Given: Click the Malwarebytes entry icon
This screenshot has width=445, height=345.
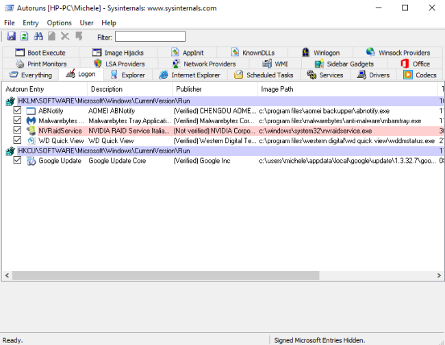Looking at the screenshot, I should point(31,121).
